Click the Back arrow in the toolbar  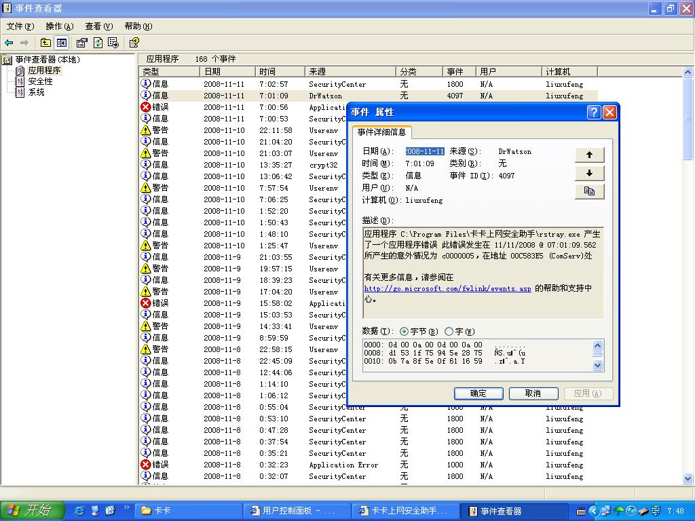[10, 43]
